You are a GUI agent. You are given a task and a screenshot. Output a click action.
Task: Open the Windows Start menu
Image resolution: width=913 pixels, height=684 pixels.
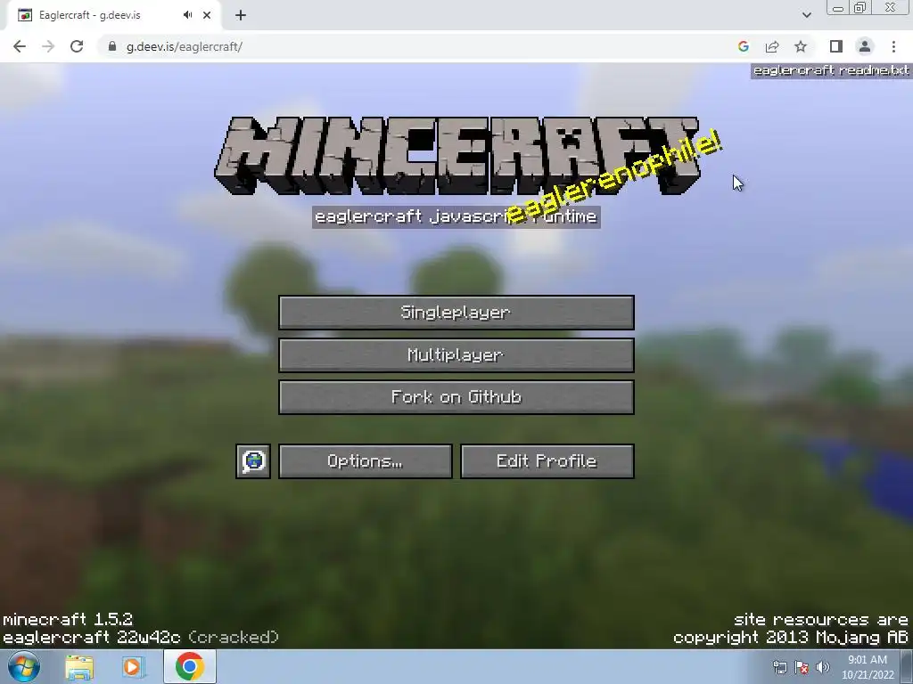pos(24,666)
